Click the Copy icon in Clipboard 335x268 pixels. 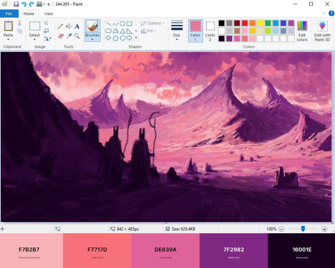[19, 31]
